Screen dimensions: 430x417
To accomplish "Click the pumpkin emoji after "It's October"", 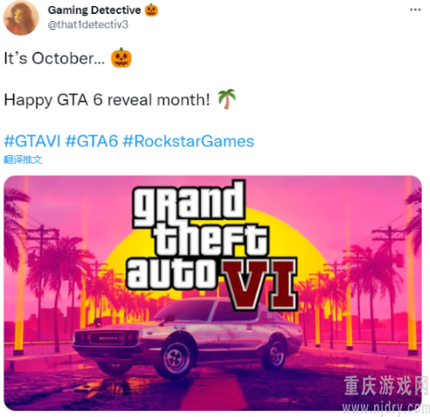I will [121, 58].
